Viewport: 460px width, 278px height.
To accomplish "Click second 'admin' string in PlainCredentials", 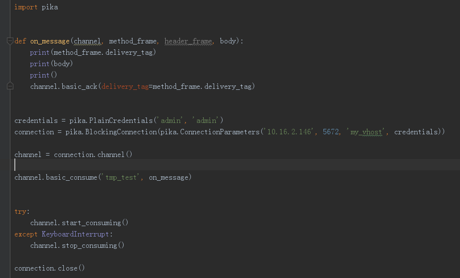I will (206, 120).
